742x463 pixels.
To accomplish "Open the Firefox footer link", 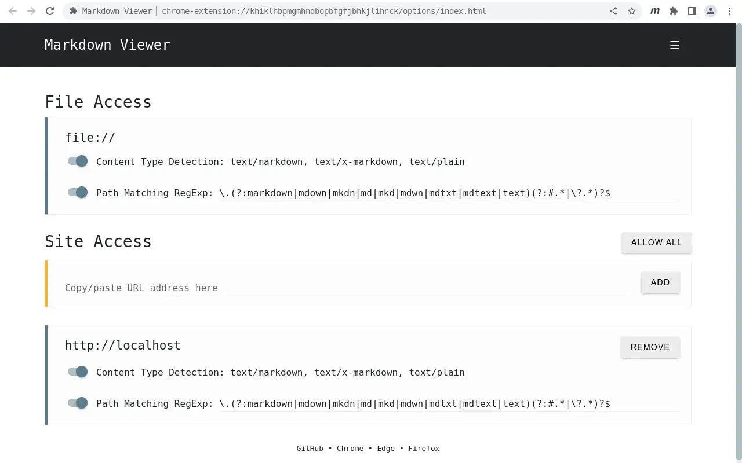I will point(424,449).
